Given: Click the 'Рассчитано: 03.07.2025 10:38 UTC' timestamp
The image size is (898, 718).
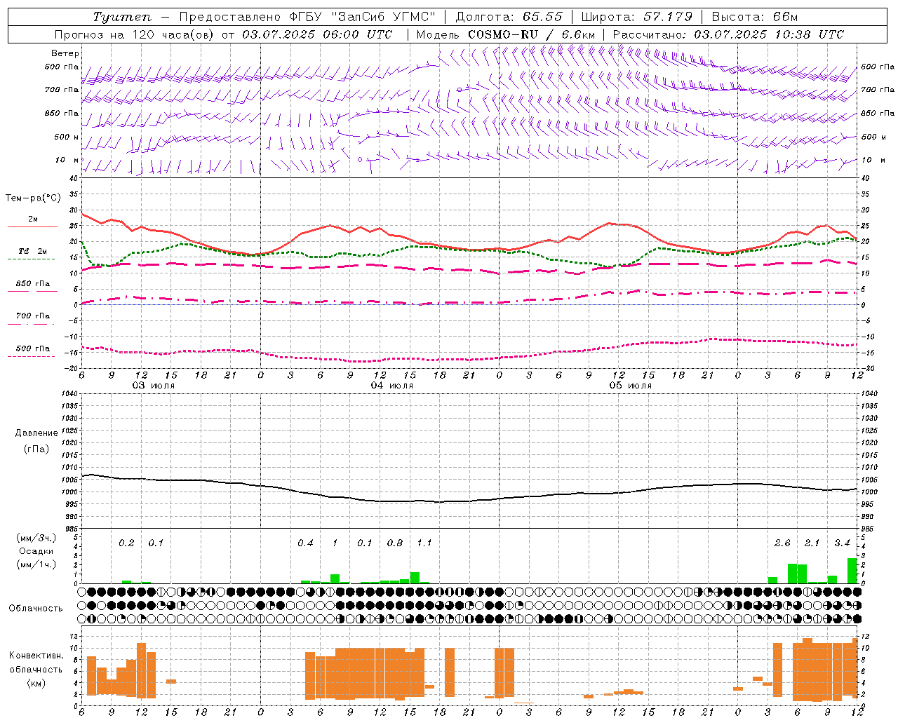Looking at the screenshot, I should click(728, 34).
